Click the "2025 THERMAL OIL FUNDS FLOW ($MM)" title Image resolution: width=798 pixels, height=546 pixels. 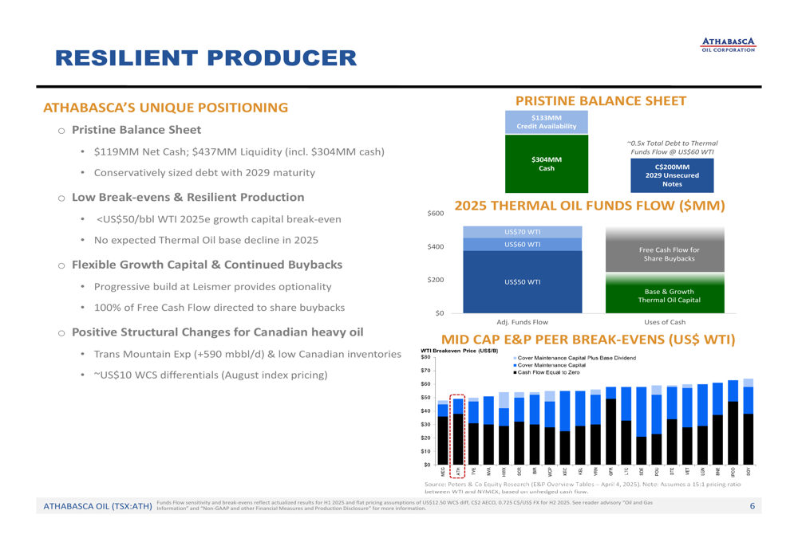point(590,206)
